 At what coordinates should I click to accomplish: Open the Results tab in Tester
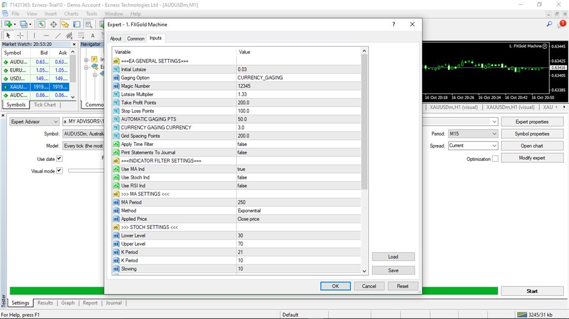pyautogui.click(x=45, y=302)
